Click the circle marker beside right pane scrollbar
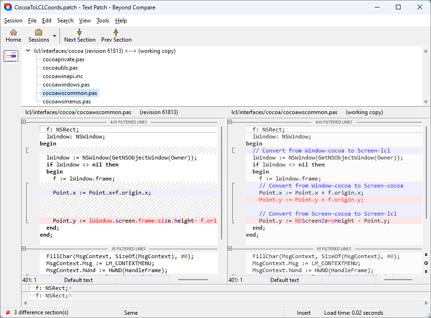 [426, 263]
